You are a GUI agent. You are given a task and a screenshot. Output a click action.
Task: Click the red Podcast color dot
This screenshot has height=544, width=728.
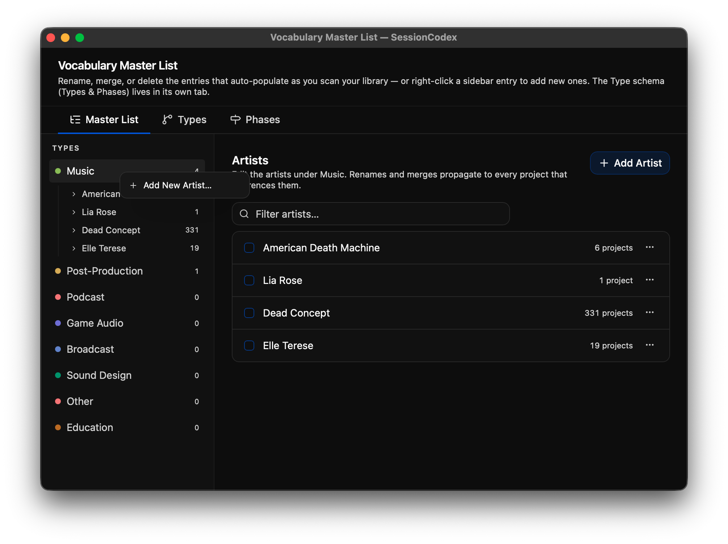click(x=58, y=297)
